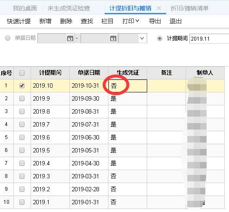Switch to 未生成凭证检查 tab
Viewport: 229px width, 212px height.
pyautogui.click(x=69, y=8)
